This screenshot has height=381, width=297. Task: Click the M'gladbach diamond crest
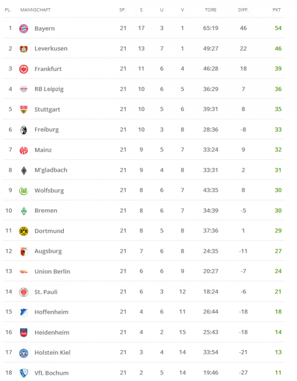coord(24,170)
